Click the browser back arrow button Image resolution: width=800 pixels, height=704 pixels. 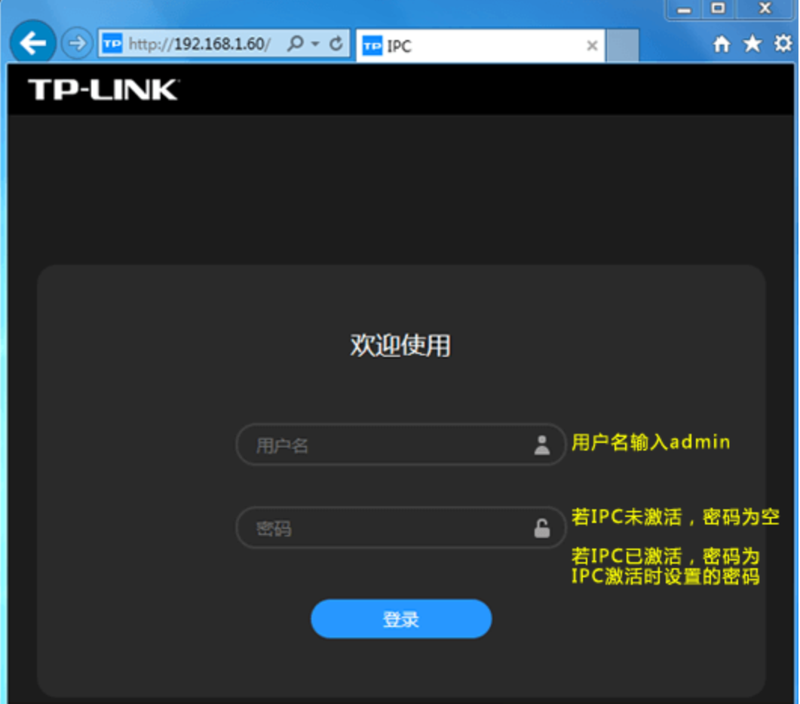tap(33, 43)
